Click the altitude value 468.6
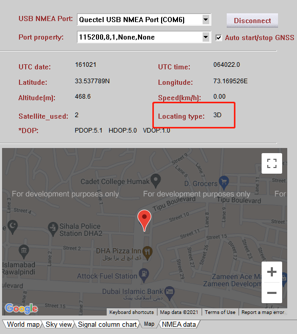Screen dimensions: 297x334 tap(83, 97)
